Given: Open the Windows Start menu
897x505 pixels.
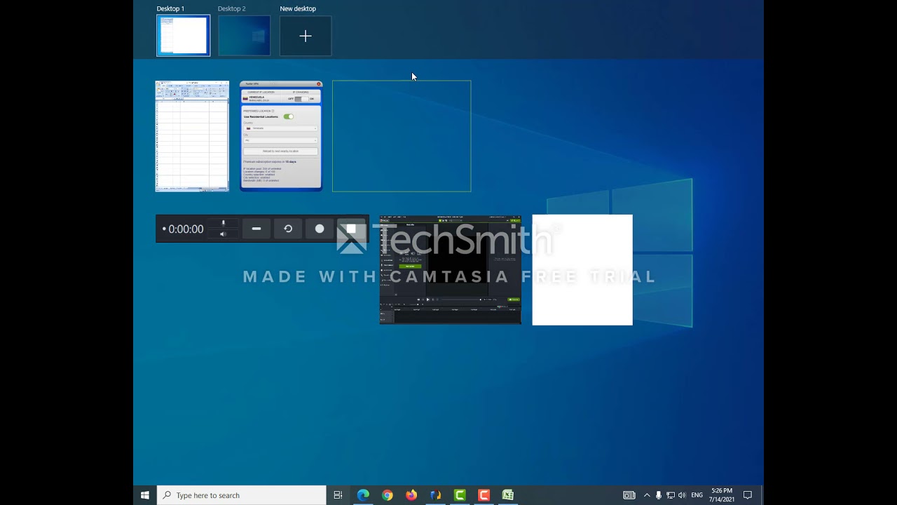Looking at the screenshot, I should point(145,495).
